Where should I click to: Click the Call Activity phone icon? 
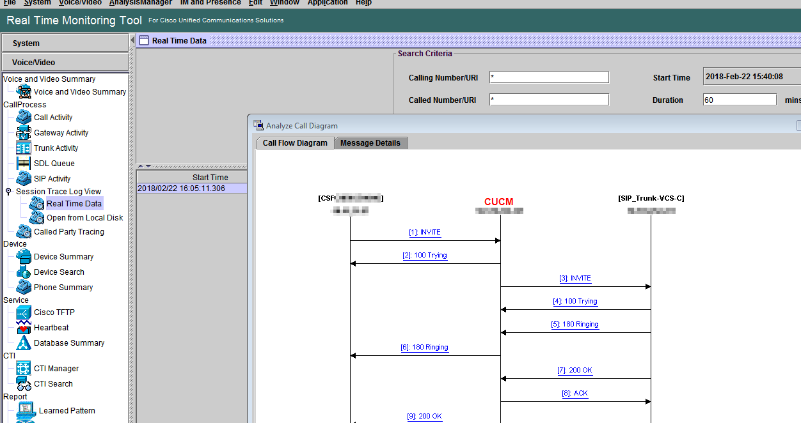point(24,118)
